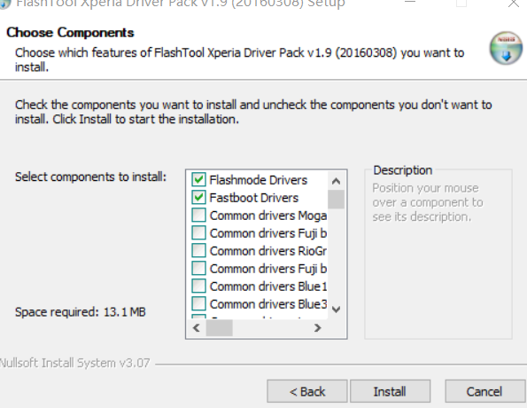Screen dimensions: 527x408
Task: Enable Common drivers Moga checkbox
Action: coord(198,216)
